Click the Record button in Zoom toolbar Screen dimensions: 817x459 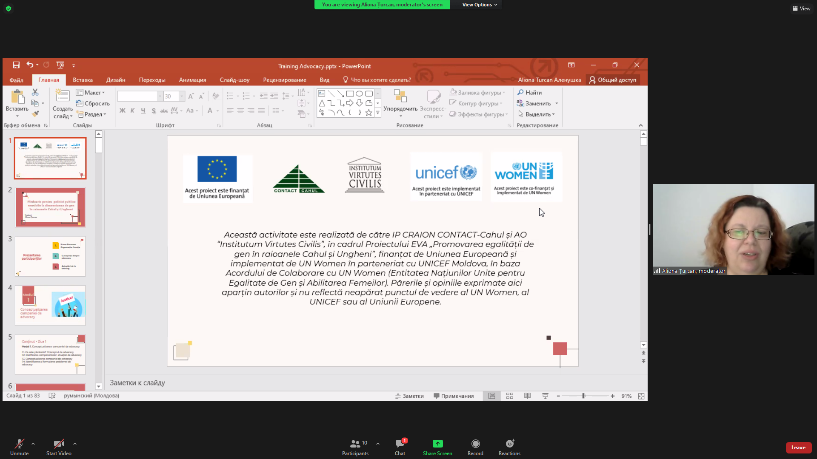(x=475, y=447)
